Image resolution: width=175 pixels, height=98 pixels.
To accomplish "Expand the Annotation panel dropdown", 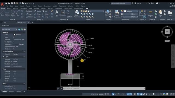I will click(64, 20).
